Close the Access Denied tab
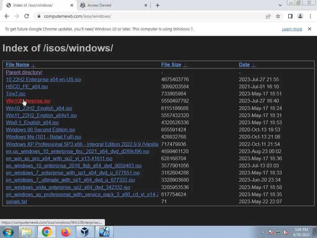The image size is (317, 238). pyautogui.click(x=146, y=5)
